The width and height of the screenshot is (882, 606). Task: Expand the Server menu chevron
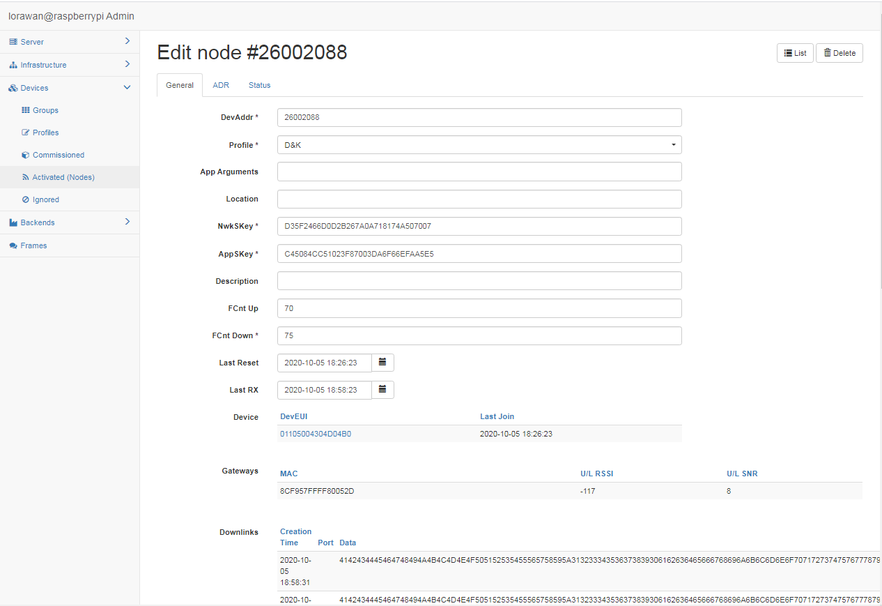coord(127,41)
